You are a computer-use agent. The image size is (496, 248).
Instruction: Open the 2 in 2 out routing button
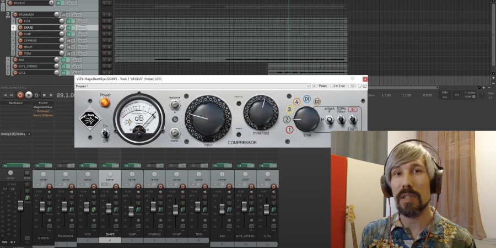tap(339, 86)
